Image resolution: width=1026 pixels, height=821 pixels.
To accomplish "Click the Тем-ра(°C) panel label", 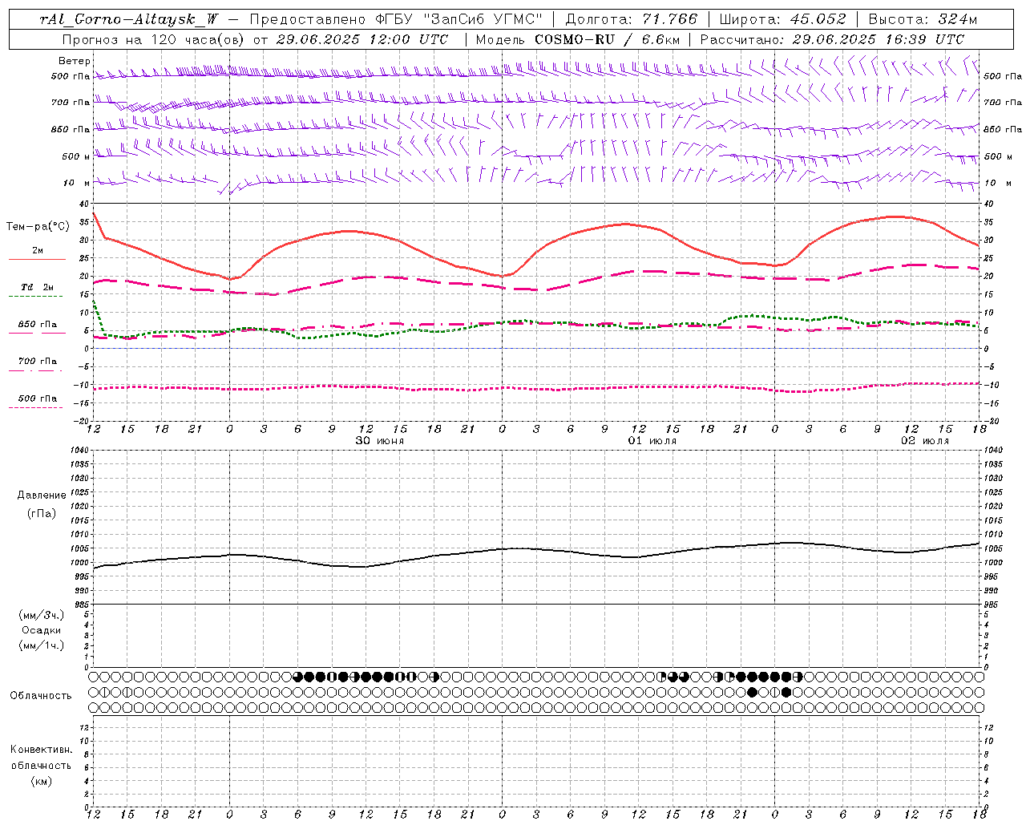I will click(38, 227).
